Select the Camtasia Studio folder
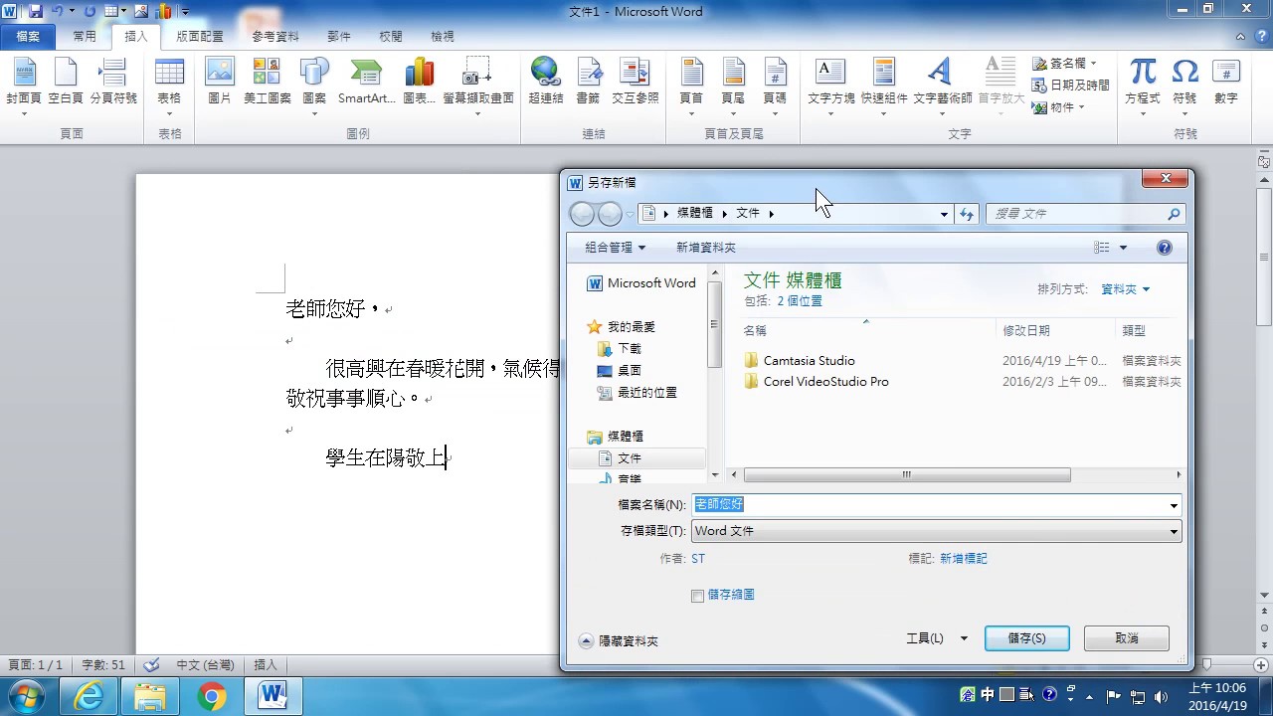The height and width of the screenshot is (716, 1273). (809, 361)
